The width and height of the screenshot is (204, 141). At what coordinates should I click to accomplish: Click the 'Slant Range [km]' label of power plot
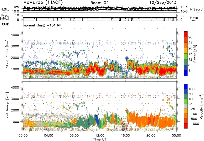[x=7, y=54]
